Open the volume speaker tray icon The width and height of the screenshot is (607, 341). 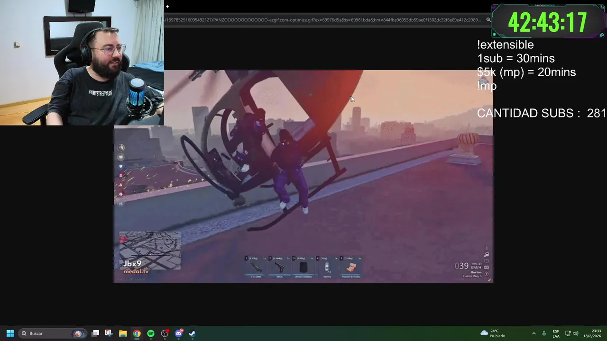pyautogui.click(x=576, y=333)
